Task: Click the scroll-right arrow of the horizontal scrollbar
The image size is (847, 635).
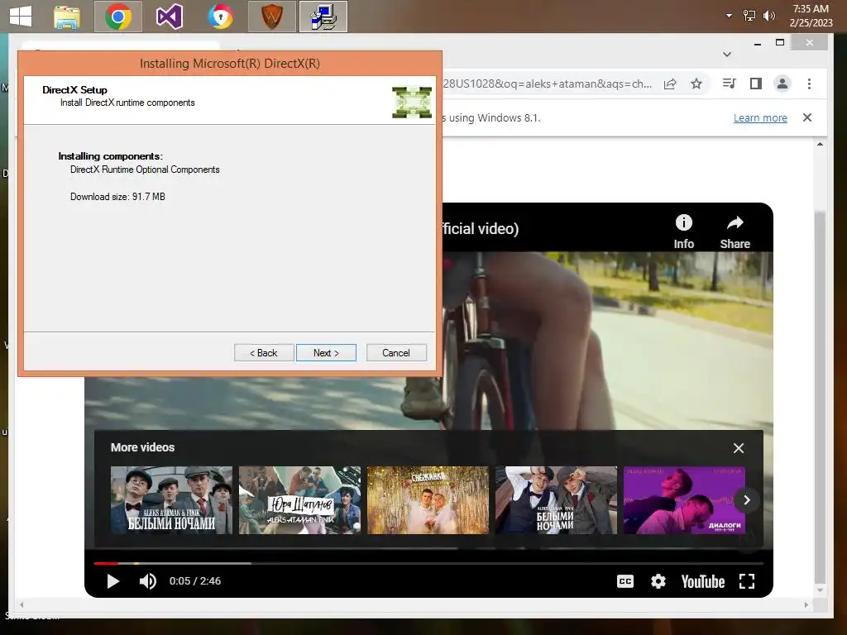Action: click(x=806, y=604)
